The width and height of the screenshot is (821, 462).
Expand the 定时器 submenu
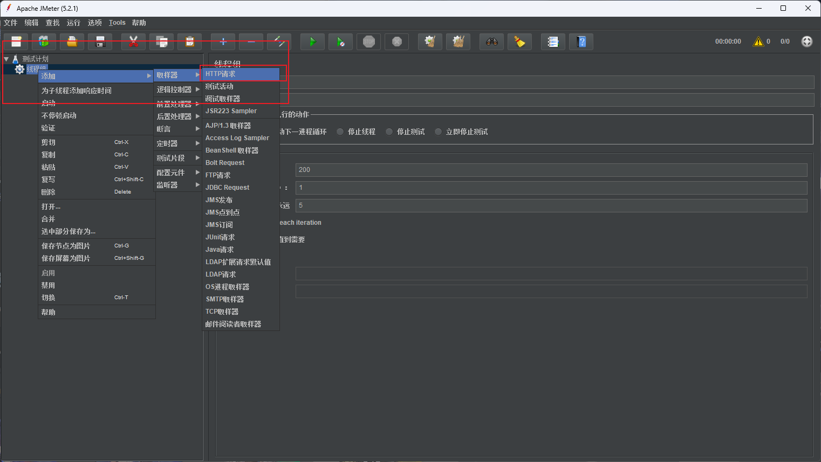click(178, 143)
